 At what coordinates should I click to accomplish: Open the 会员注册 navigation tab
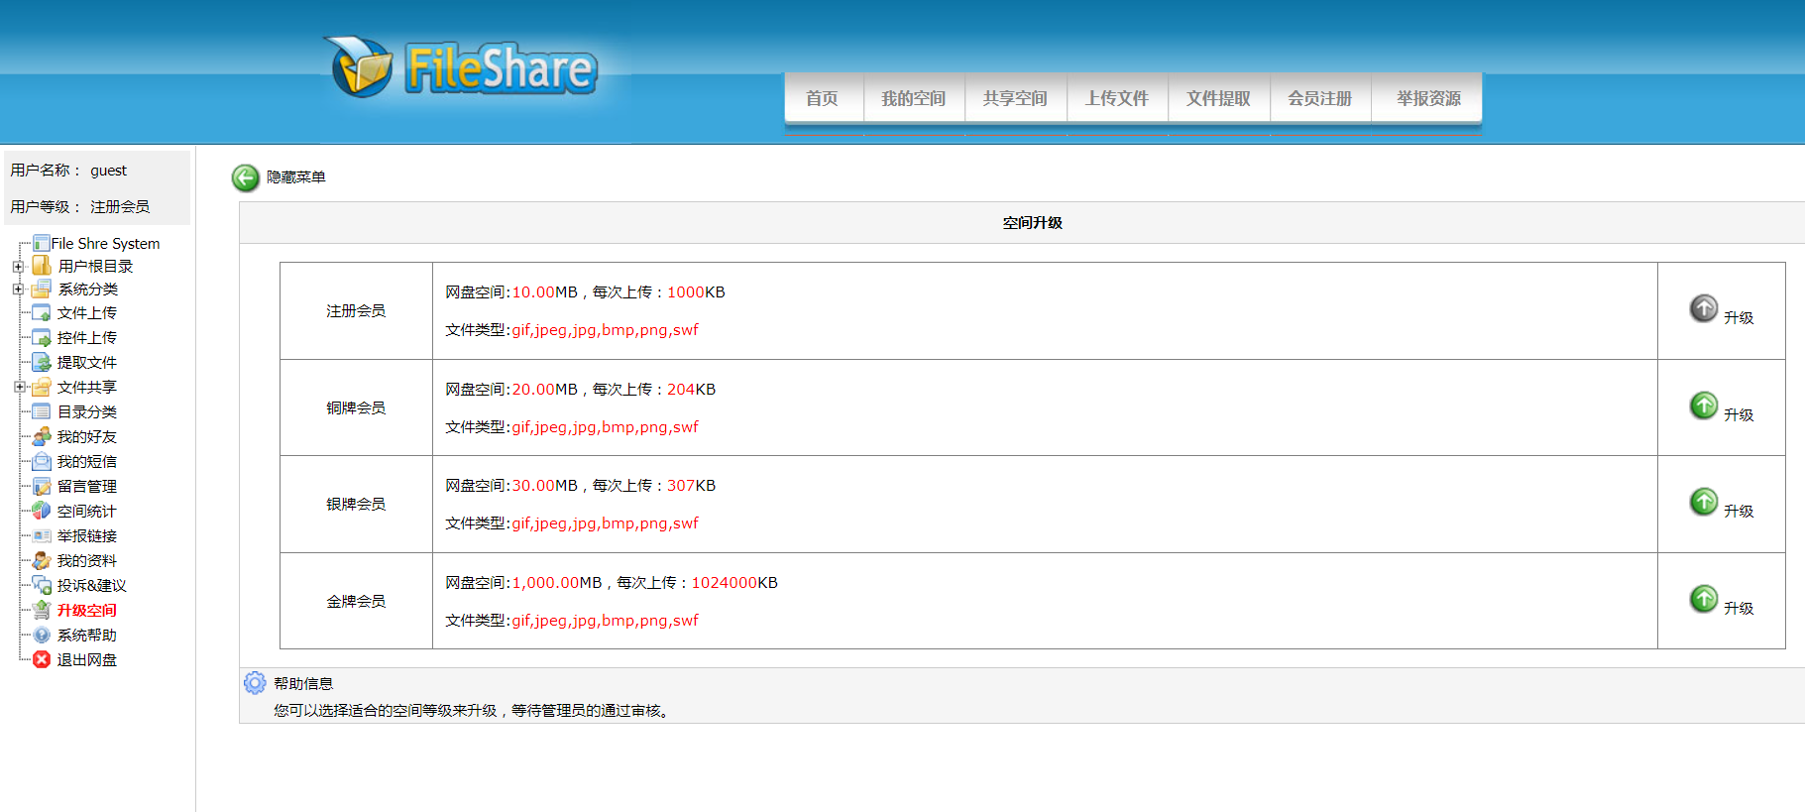[x=1320, y=98]
